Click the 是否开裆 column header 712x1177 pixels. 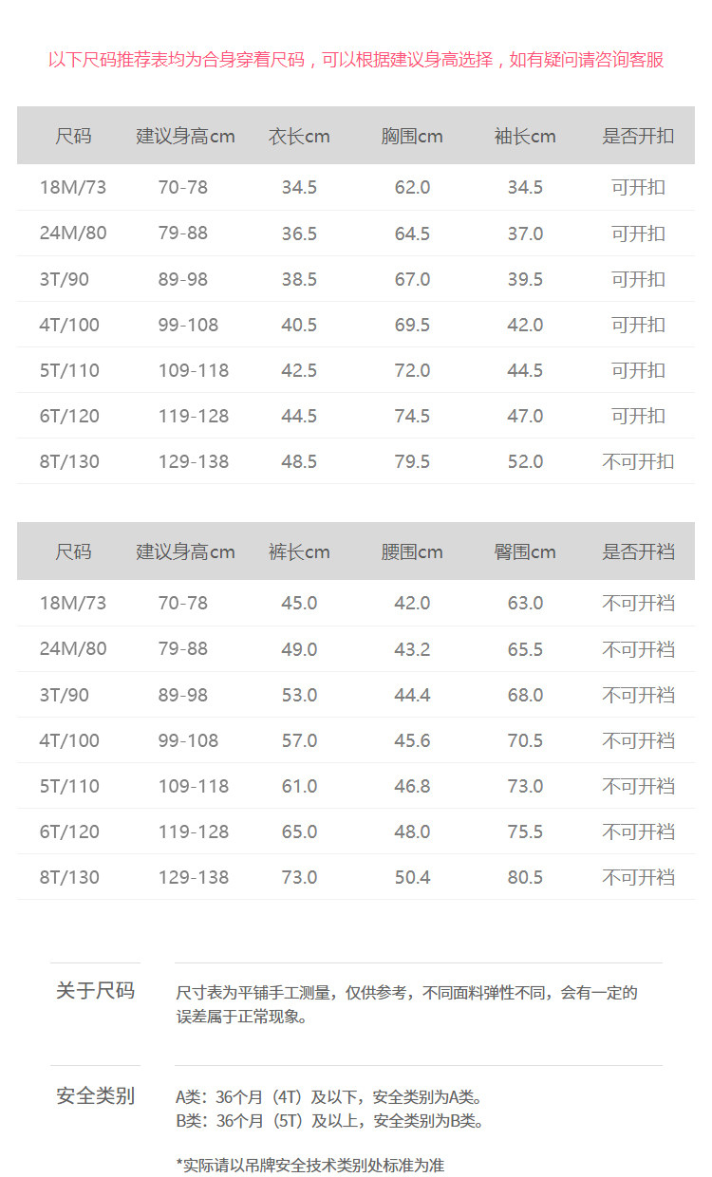(x=638, y=551)
